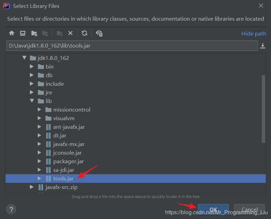The height and width of the screenshot is (219, 271).
Task: Jump to Desktop directory icon
Action: (x=23, y=33)
